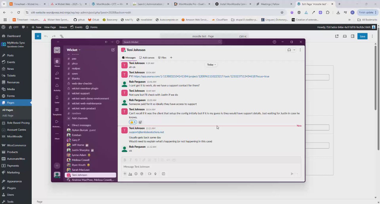380x204 pixels.
Task: Click mention @ icon in composer
Action: [x=142, y=174]
